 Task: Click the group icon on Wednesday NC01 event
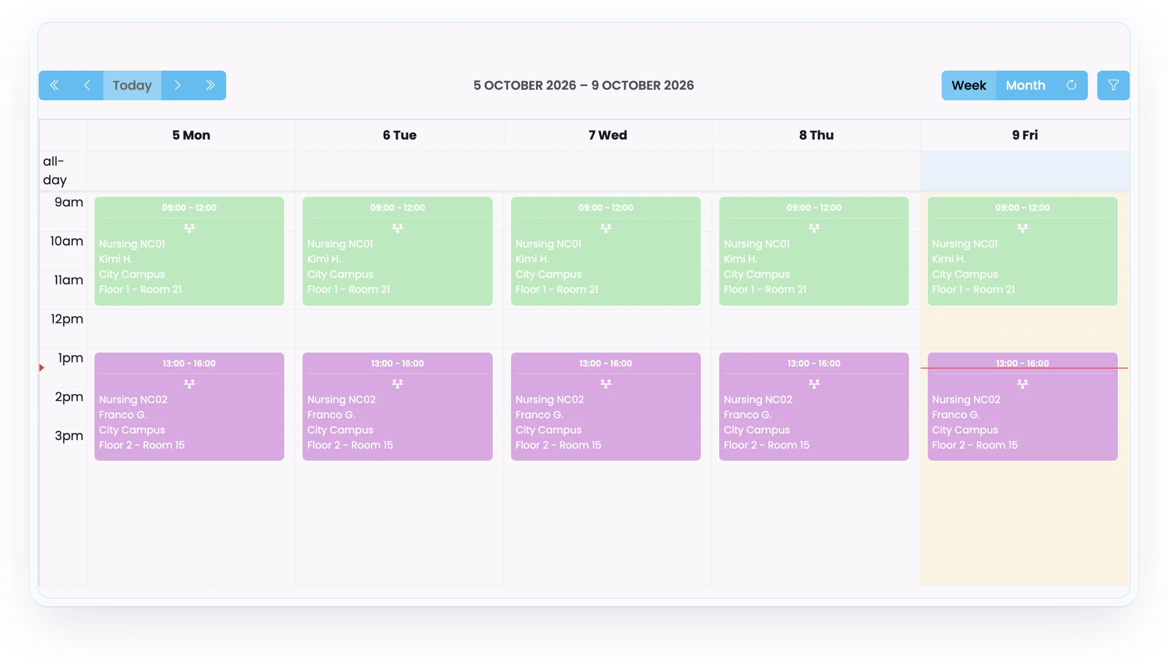605,228
